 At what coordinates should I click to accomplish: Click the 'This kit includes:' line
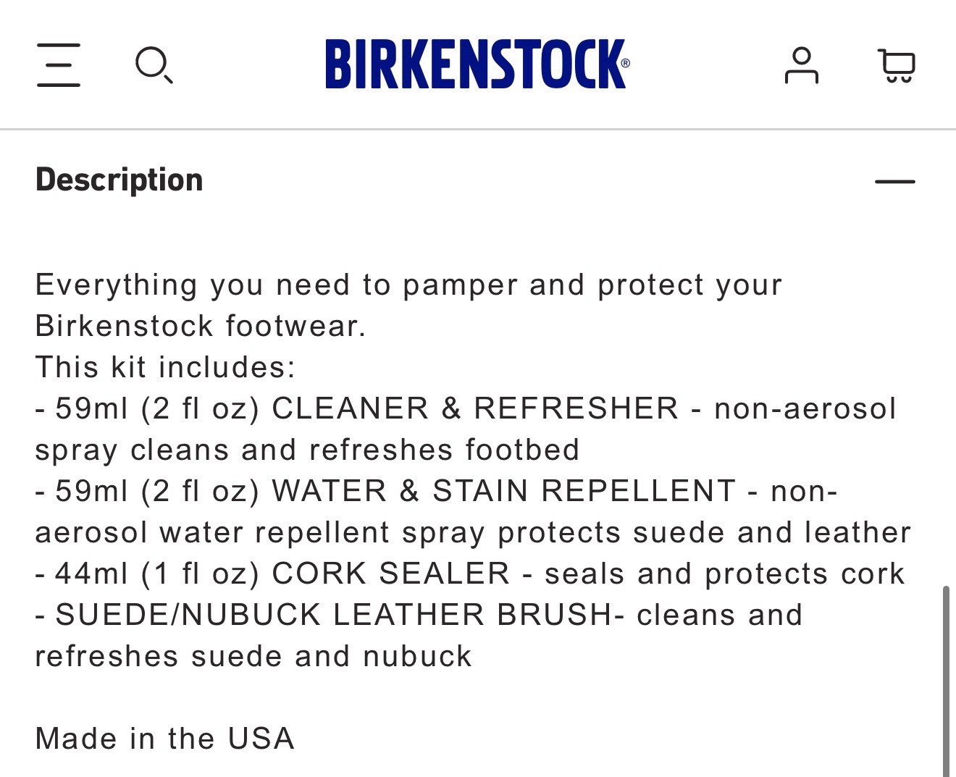(x=166, y=367)
